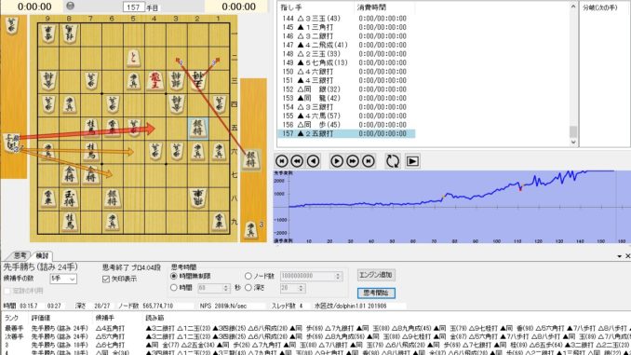Switch to the 検討 tab
This screenshot has width=631, height=355.
[x=42, y=255]
